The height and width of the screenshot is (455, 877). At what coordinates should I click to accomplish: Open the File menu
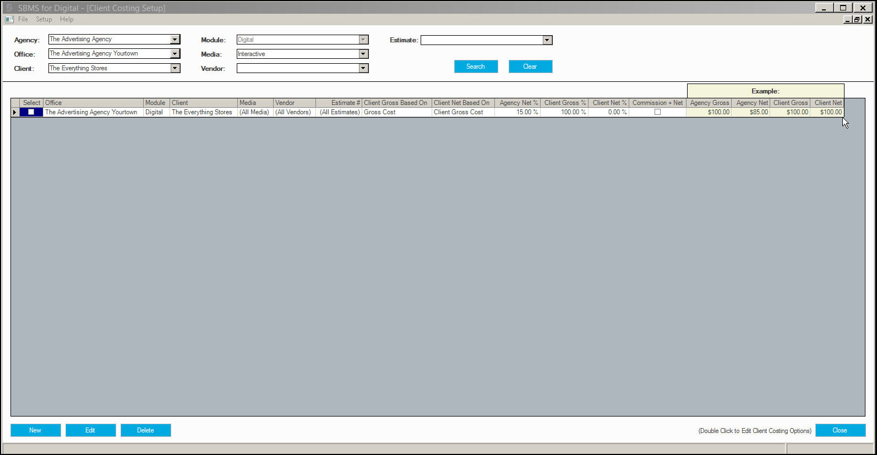pos(23,19)
